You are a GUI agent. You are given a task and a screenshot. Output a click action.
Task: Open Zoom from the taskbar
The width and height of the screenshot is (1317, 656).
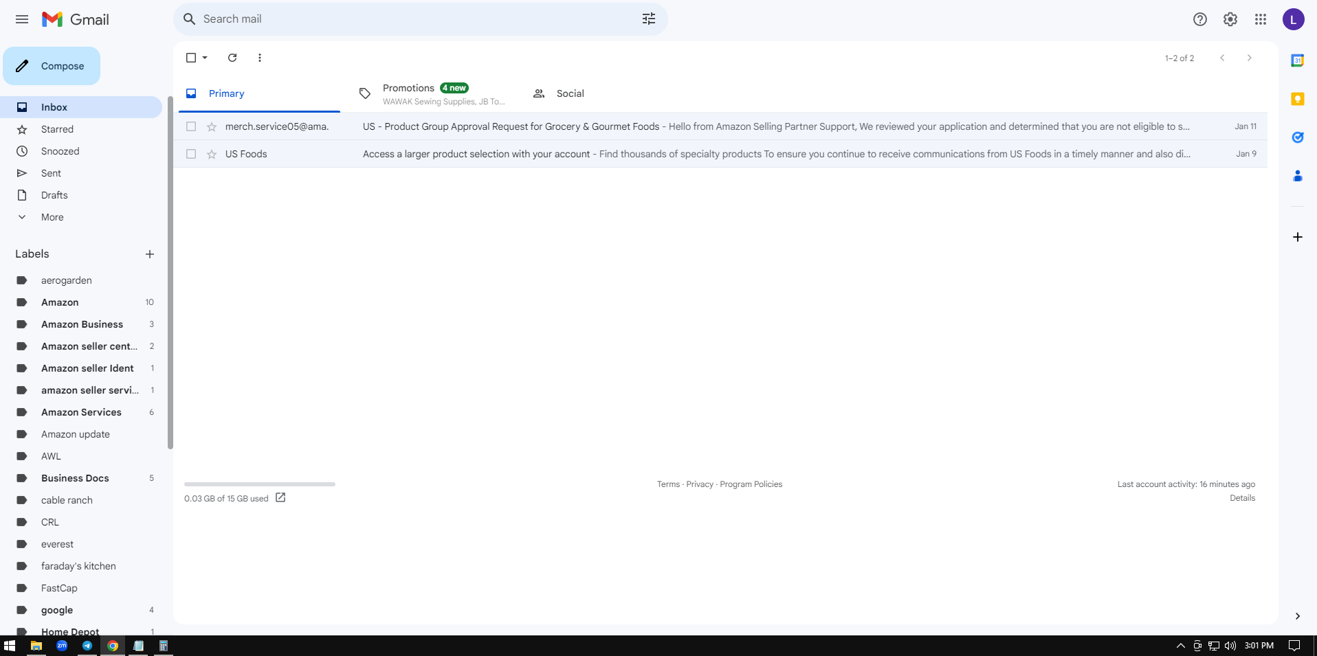(x=62, y=646)
